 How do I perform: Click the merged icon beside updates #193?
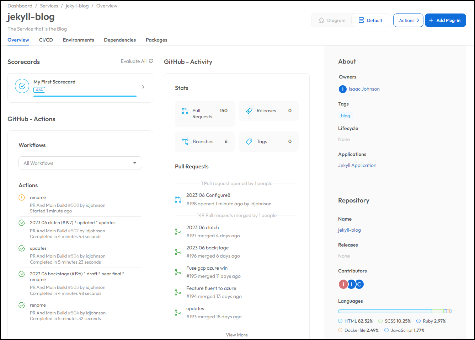tap(178, 313)
